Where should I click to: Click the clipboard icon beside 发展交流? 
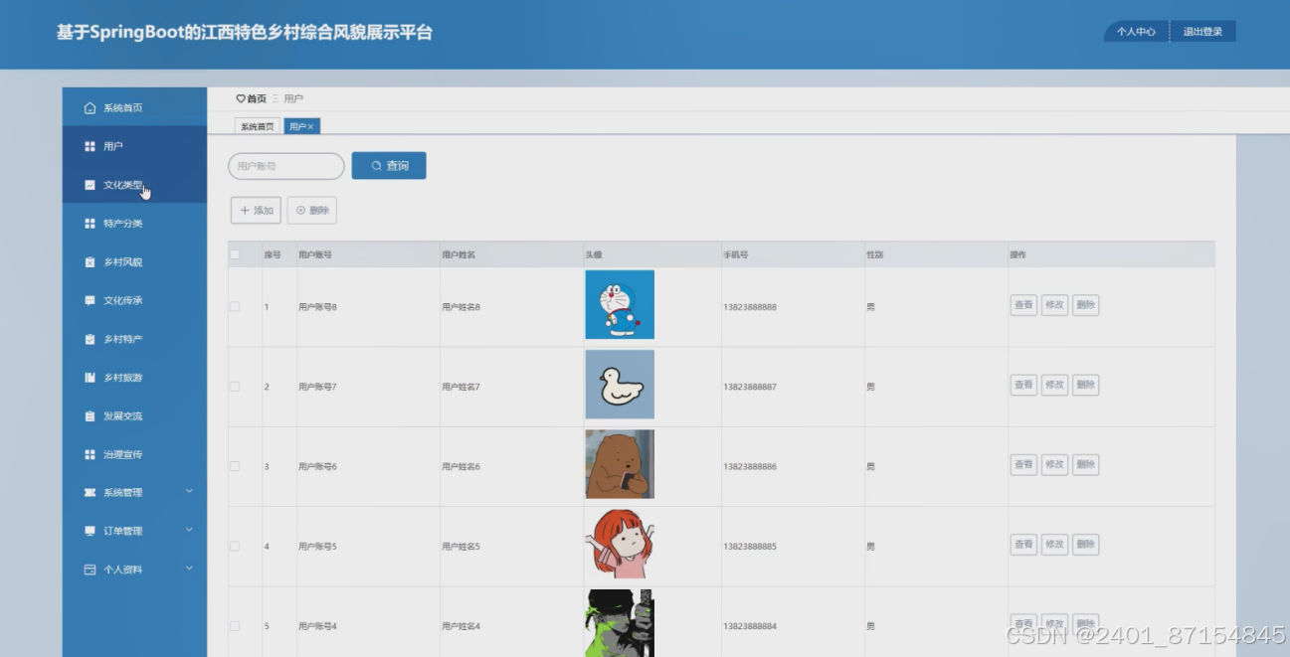point(90,416)
